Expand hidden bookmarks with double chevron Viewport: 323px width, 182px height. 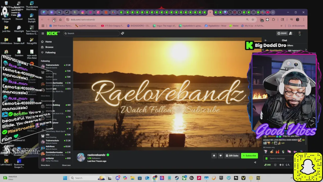pyautogui.click(x=281, y=26)
